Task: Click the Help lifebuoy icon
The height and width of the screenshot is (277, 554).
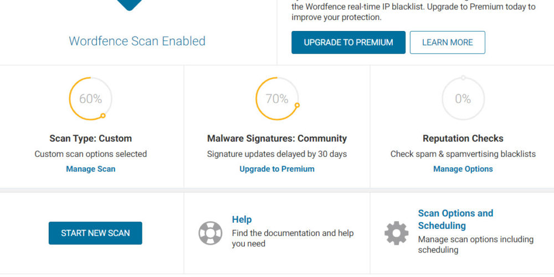Action: pos(210,233)
